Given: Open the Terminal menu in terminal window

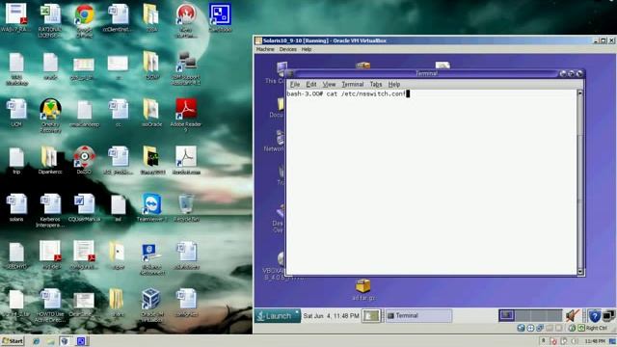Looking at the screenshot, I should (353, 84).
